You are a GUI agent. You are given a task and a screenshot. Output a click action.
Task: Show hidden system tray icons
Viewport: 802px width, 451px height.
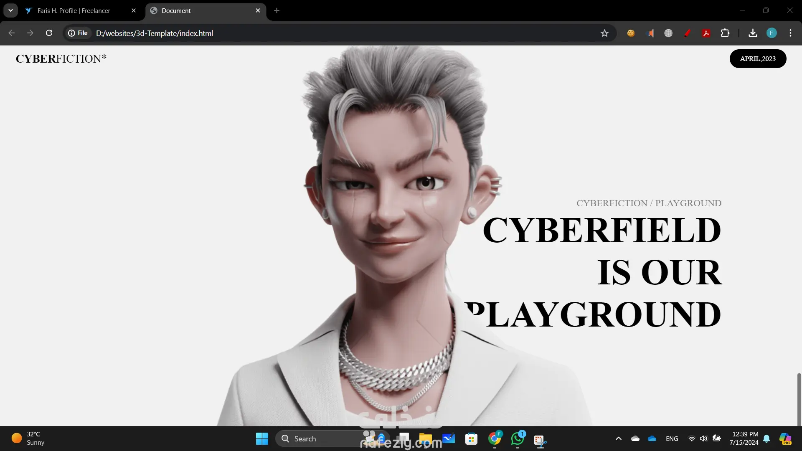tap(619, 438)
